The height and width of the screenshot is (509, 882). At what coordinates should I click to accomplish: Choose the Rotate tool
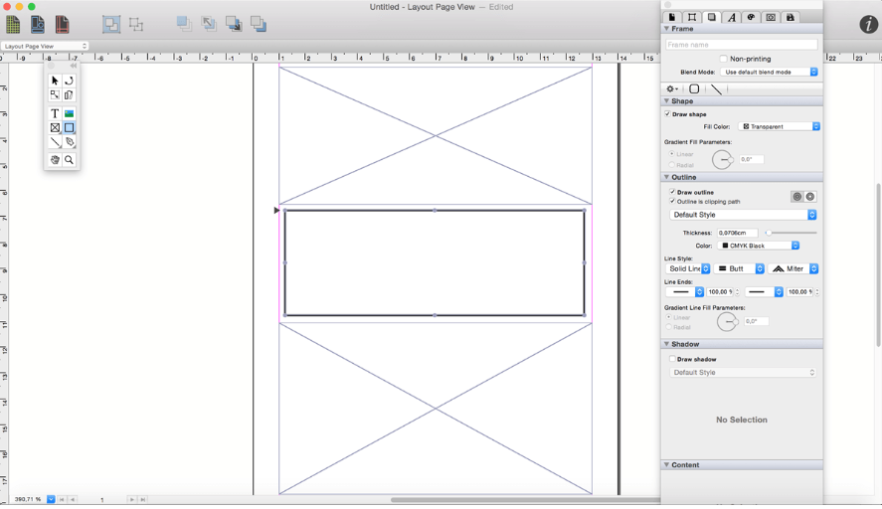69,81
